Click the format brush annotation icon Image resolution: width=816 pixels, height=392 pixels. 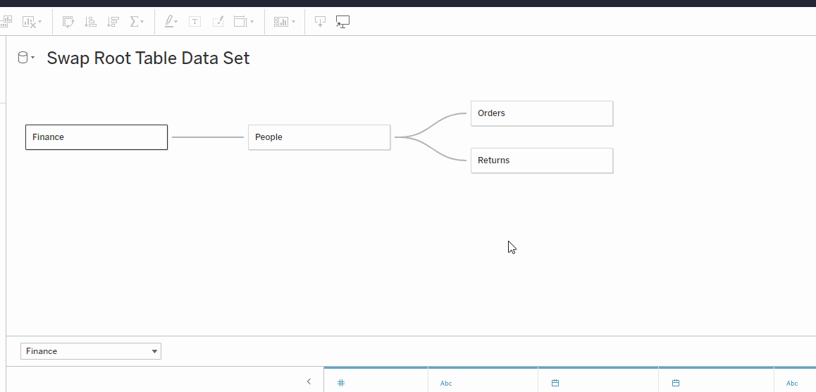click(x=218, y=21)
